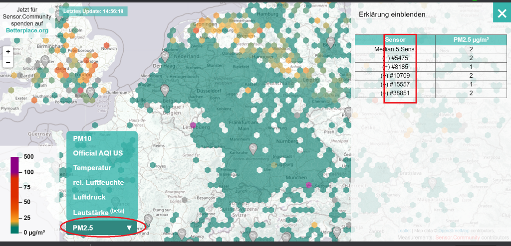Click the map pin near Stuttgart
Image resolution: width=511 pixels, height=246 pixels.
click(x=254, y=148)
